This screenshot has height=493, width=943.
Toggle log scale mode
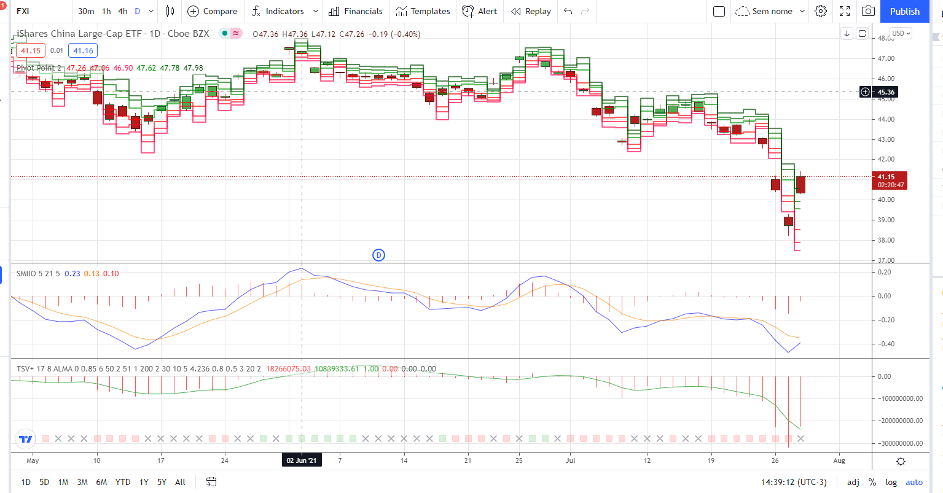click(891, 482)
